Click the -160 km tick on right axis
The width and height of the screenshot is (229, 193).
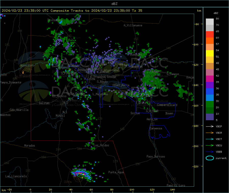[x=196, y=106]
